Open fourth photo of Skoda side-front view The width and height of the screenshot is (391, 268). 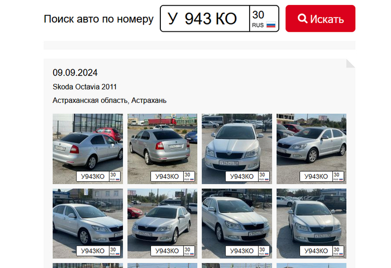pos(311,149)
